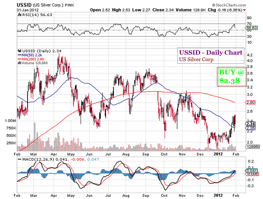
Task: Click the 'MA(50) 2.26' legend text
Action: coord(32,55)
